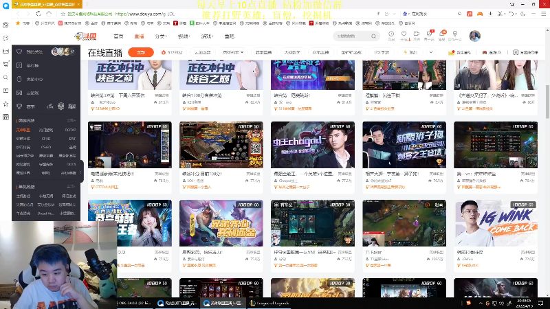Open the 分类 dropdown in the navigation
550x309 pixels.
point(161,36)
